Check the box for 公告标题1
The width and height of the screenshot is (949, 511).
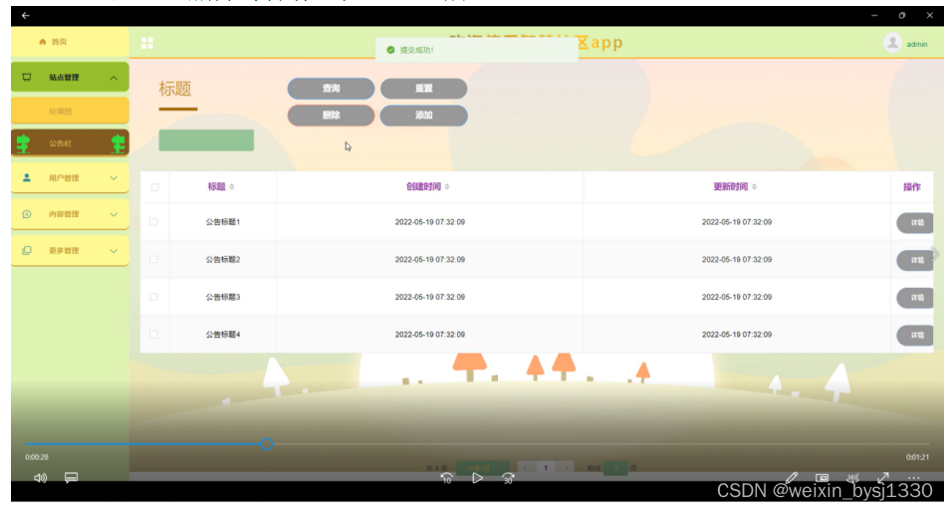tap(153, 222)
